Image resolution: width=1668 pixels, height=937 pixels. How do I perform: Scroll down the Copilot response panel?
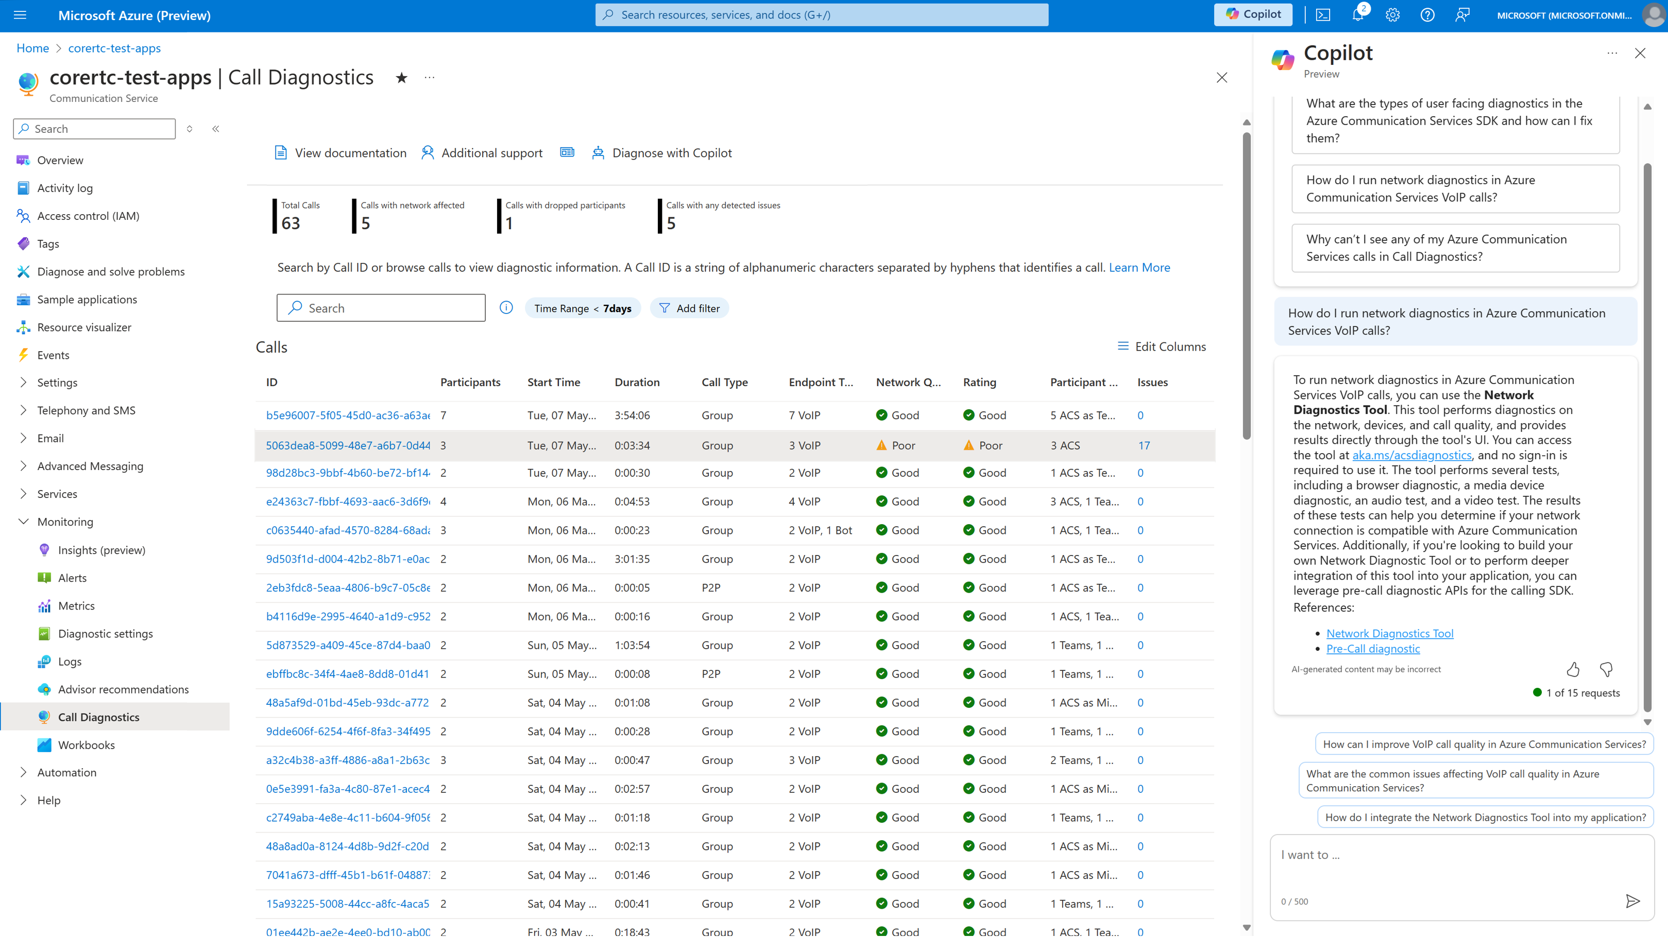[x=1647, y=722]
